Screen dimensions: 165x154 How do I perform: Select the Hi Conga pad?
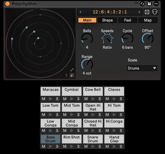(x=114, y=123)
